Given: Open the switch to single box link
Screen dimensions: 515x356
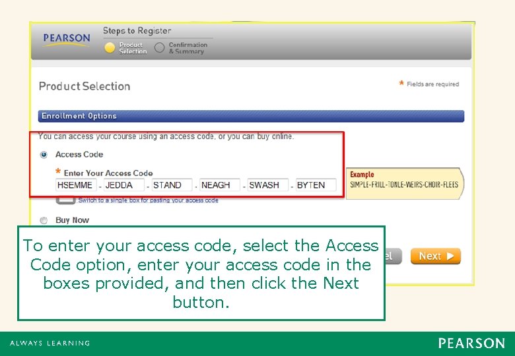Looking at the screenshot, I should click(x=148, y=200).
